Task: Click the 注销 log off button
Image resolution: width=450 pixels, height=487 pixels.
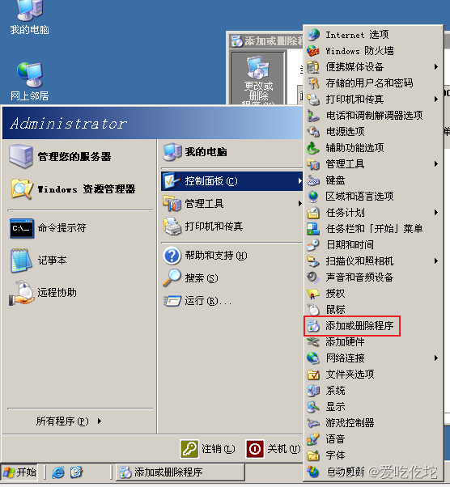Action: 207,449
